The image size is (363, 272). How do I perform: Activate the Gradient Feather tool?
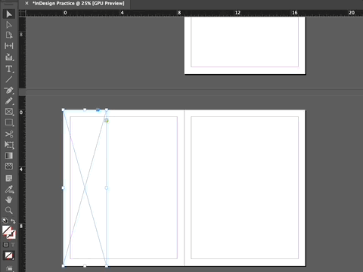(9, 166)
